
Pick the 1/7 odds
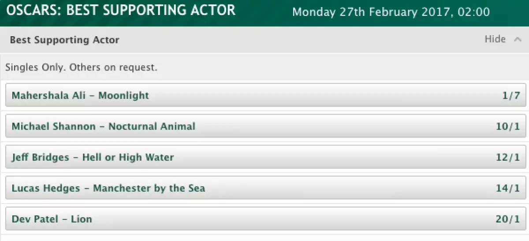point(511,96)
